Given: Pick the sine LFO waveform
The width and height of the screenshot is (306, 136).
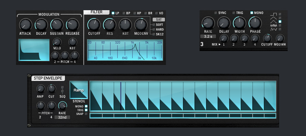Looking at the screenshot, I should 280,22.
